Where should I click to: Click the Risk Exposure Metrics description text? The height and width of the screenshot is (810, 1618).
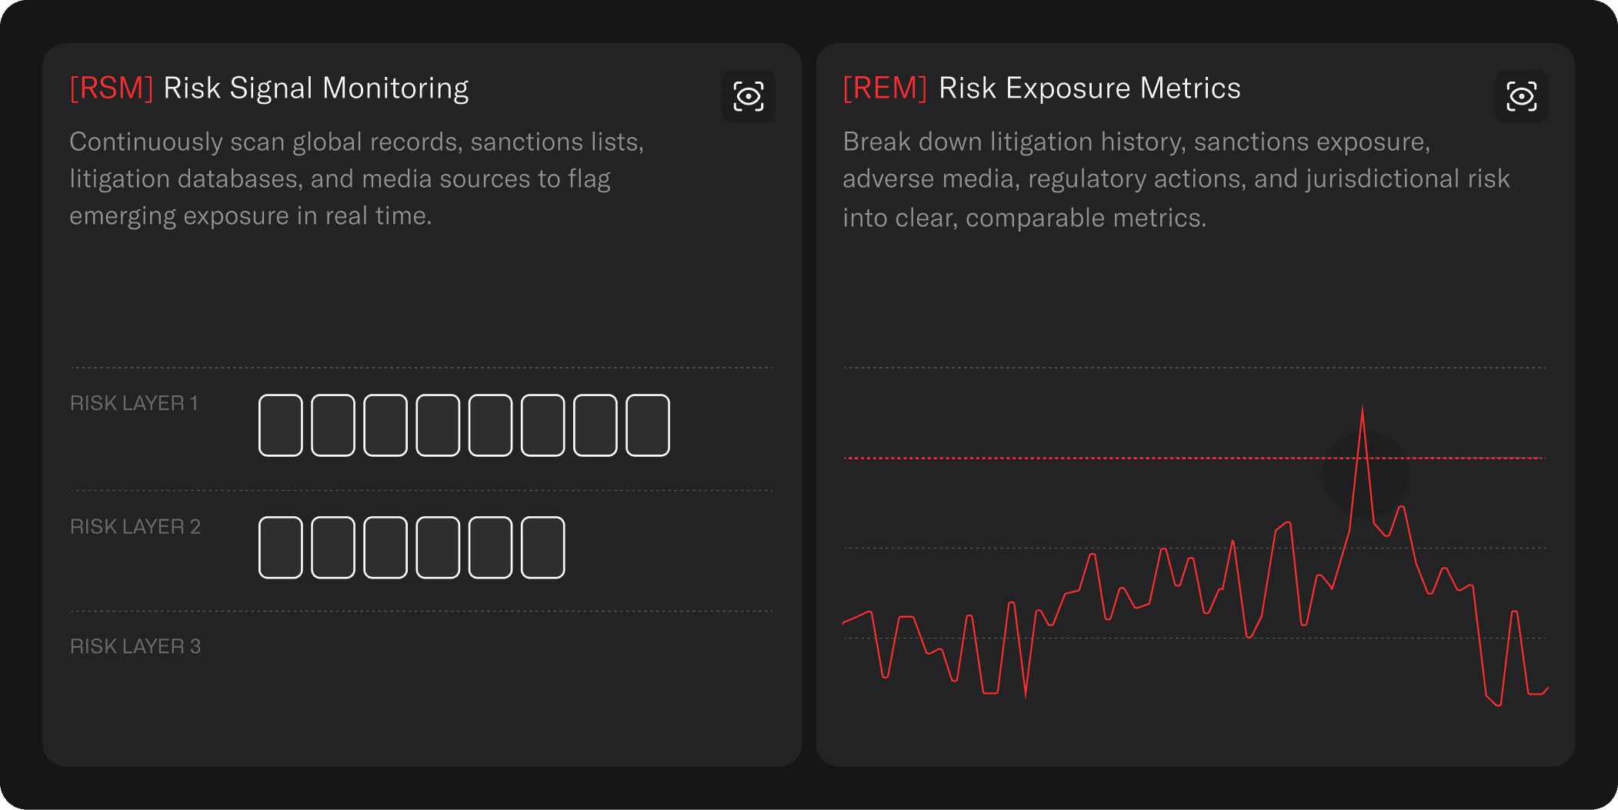tap(1176, 179)
